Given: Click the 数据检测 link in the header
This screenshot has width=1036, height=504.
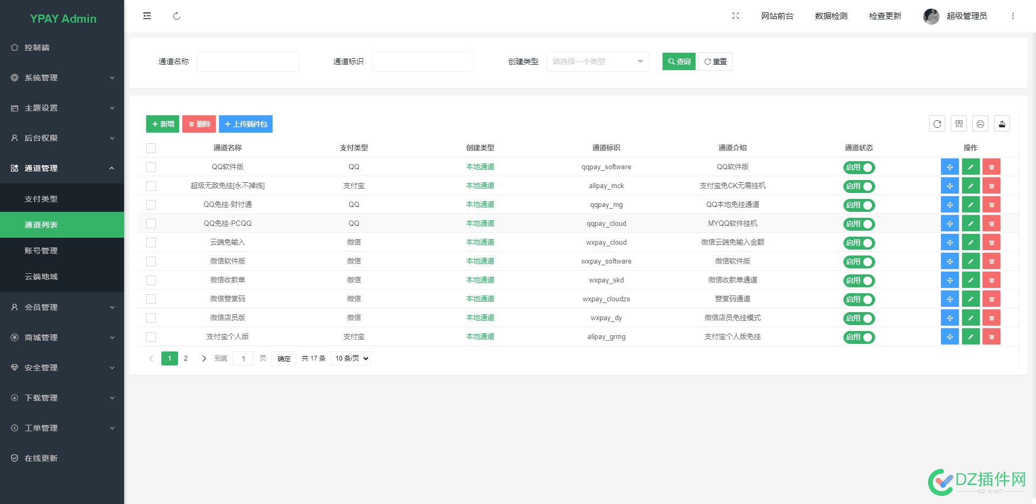Looking at the screenshot, I should tap(831, 16).
